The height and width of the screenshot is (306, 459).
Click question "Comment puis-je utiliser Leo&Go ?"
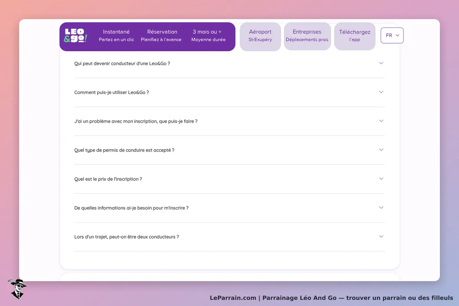tap(112, 92)
